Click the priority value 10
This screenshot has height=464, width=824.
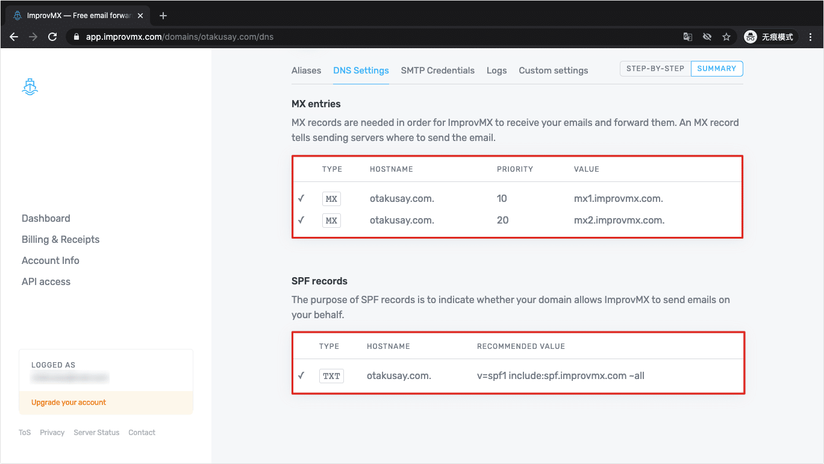[x=502, y=199]
